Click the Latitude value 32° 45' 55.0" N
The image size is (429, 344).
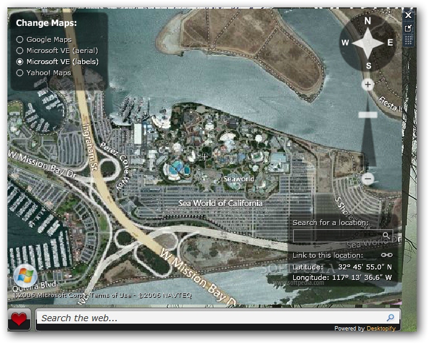(365, 267)
